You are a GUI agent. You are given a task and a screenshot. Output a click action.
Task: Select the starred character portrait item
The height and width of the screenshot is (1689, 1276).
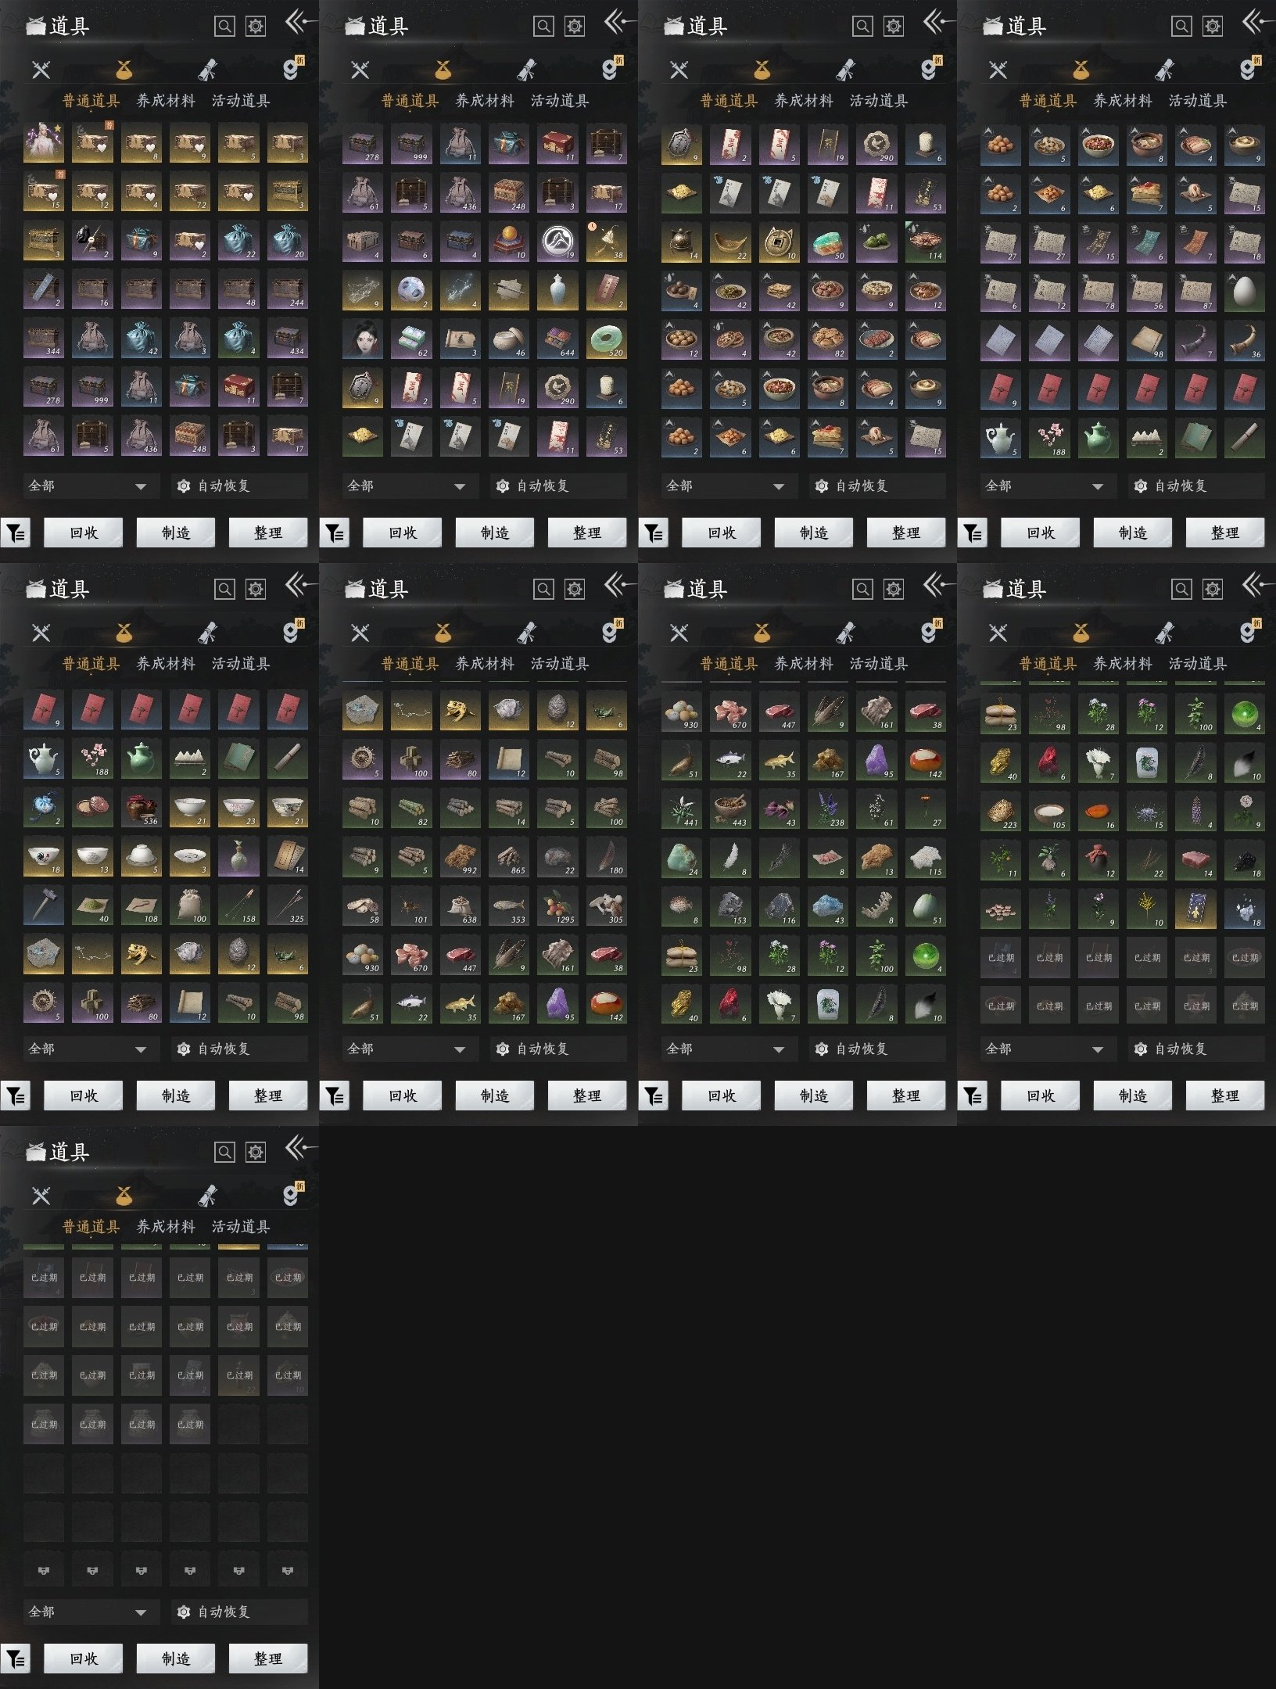44,143
